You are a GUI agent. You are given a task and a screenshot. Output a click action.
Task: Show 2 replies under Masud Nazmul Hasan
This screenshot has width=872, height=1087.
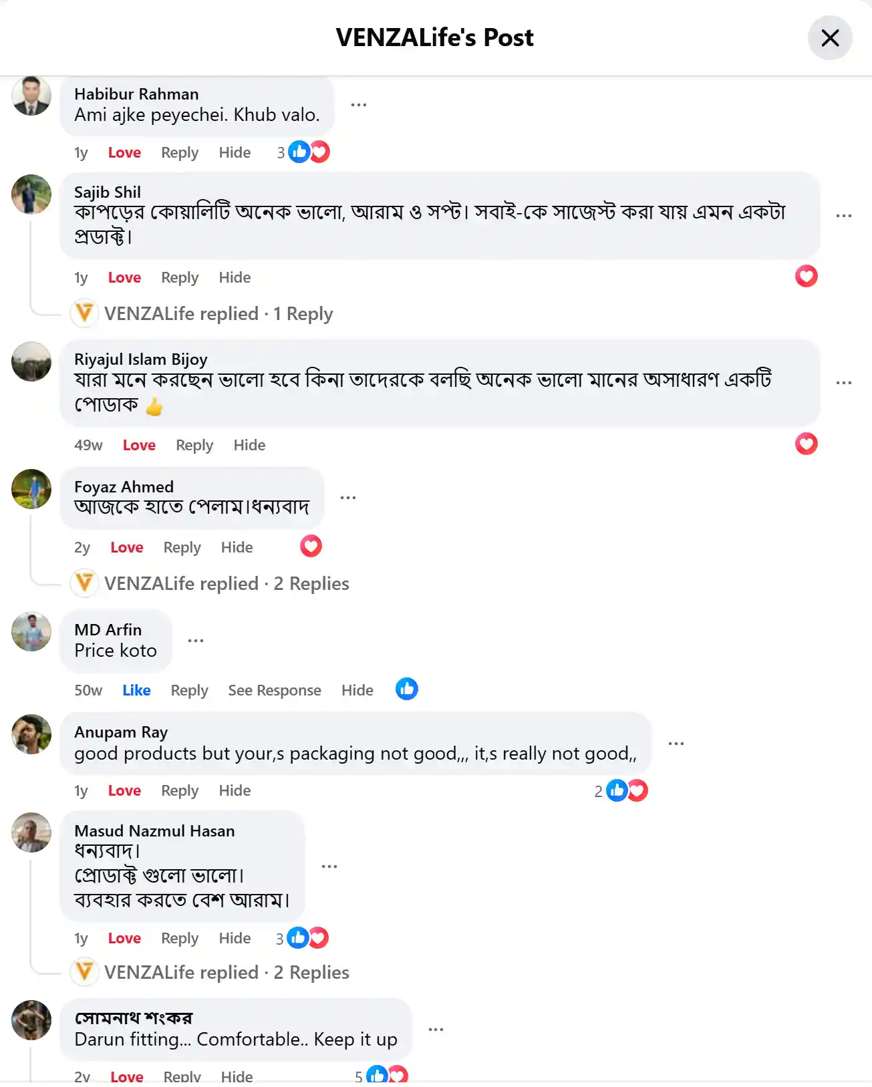tap(226, 973)
